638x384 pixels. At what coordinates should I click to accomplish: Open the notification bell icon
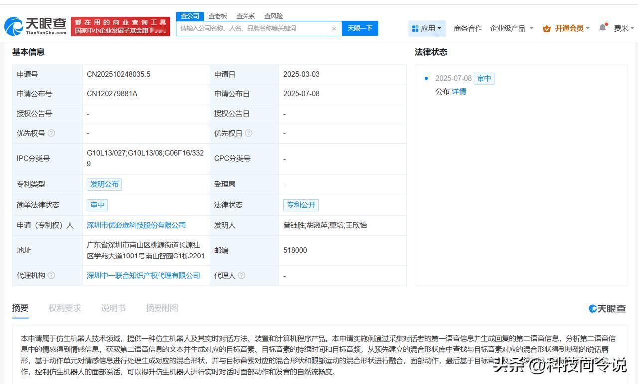(603, 28)
